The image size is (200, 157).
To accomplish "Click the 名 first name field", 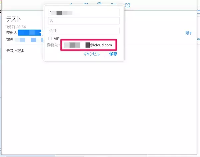I will click(84, 21).
